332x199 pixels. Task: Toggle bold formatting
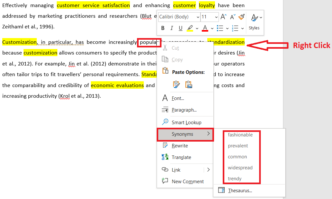tap(163, 28)
